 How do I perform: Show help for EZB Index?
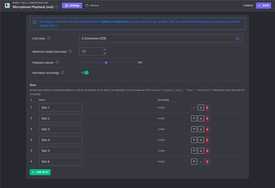pos(49,38)
